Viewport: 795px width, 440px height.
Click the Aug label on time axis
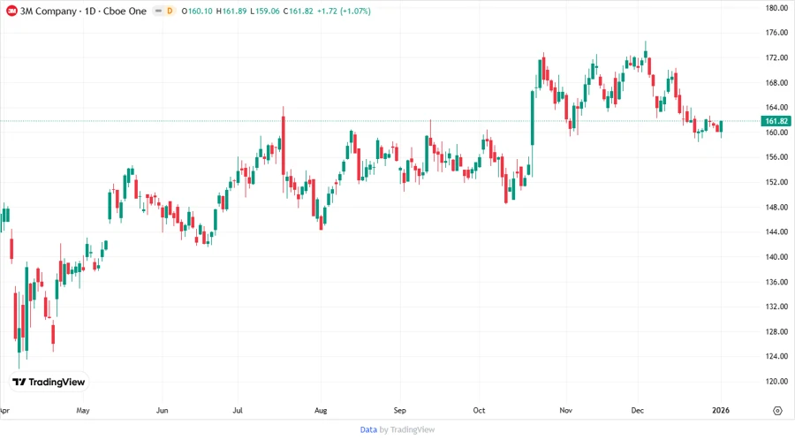(321, 411)
